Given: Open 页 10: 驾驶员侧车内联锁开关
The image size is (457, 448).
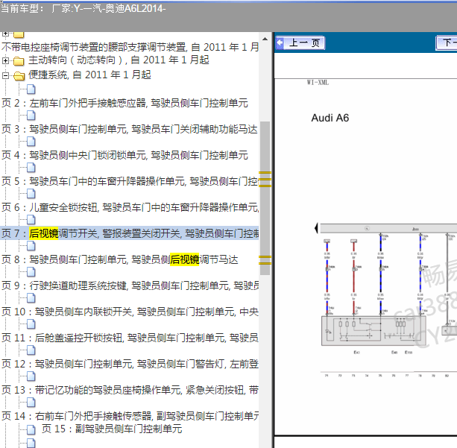Looking at the screenshot, I should coord(130,312).
